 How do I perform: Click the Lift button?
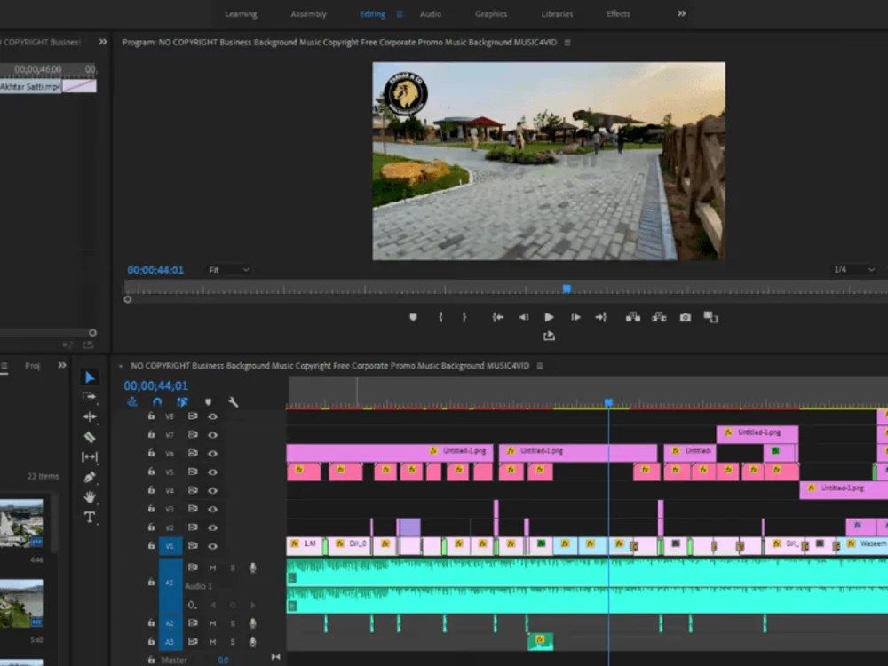(633, 317)
